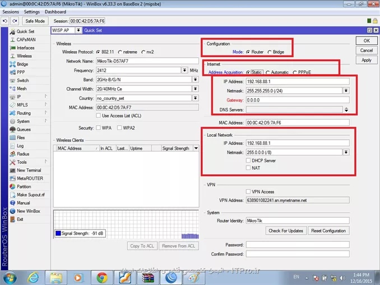
Task: Select Bridge configuration mode
Action: 270,52
